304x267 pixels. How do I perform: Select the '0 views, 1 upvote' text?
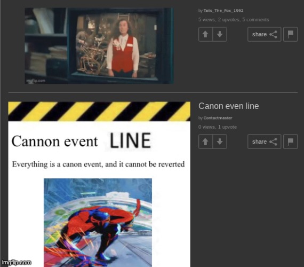coord(218,127)
